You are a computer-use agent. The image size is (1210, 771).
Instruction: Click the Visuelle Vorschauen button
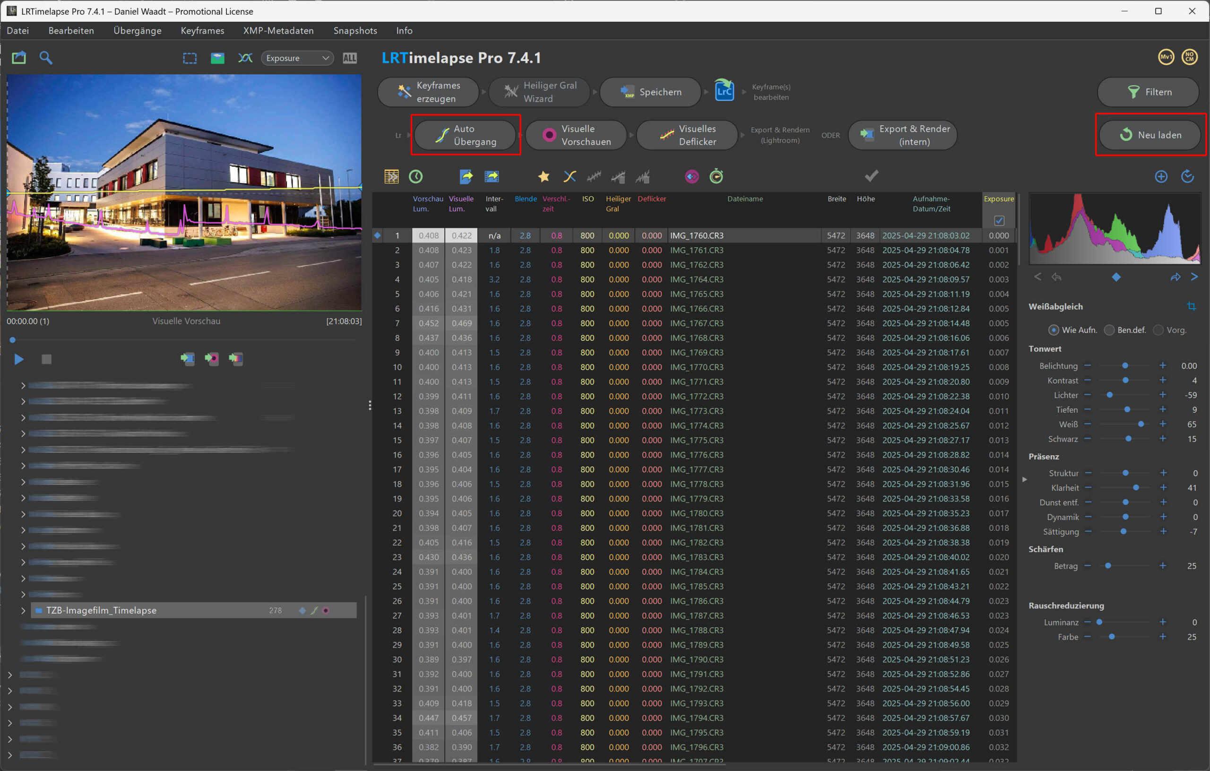(x=576, y=135)
